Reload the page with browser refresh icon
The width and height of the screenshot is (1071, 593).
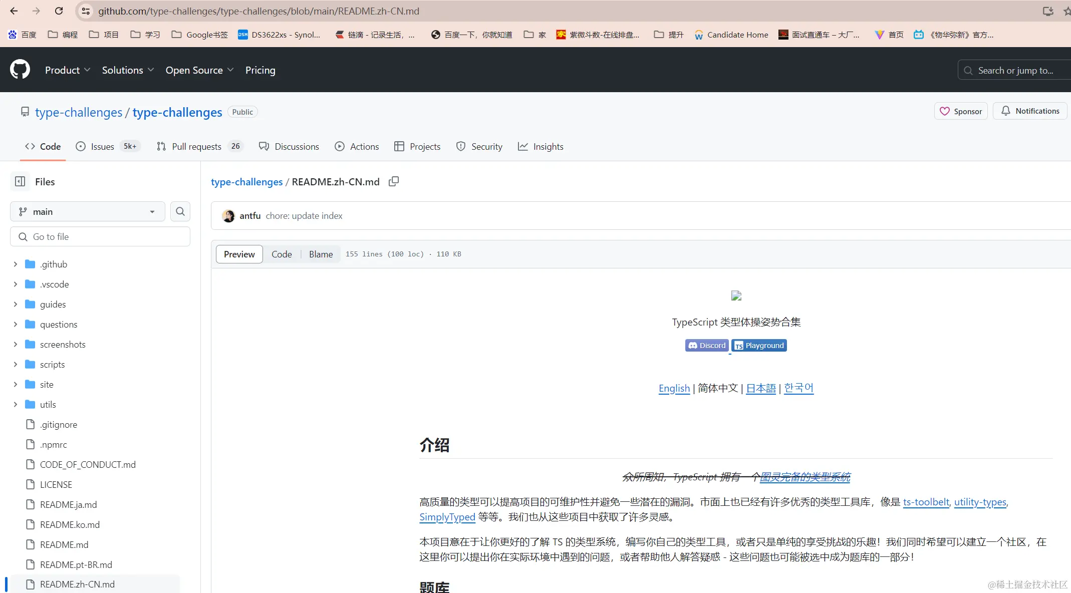point(59,11)
